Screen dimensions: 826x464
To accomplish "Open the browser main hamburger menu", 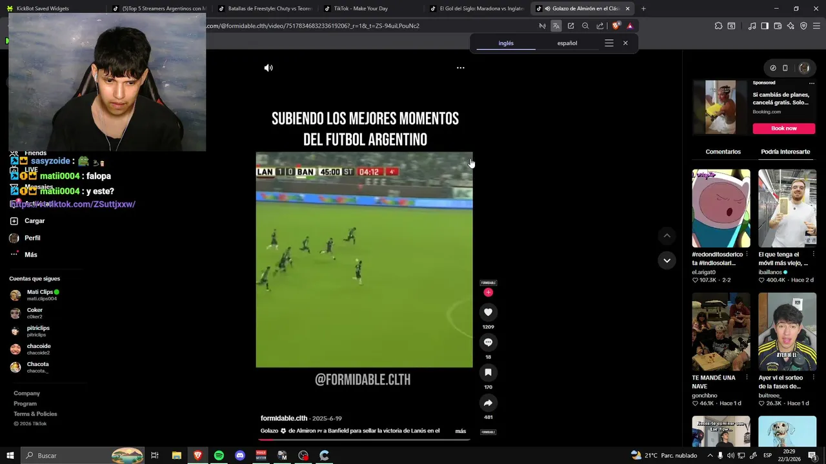I will 817,26.
